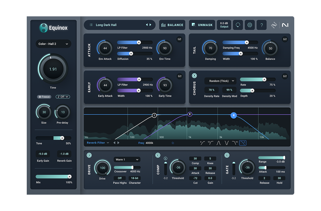Click the next preset arrow
This screenshot has width=321, height=211.
point(150,25)
